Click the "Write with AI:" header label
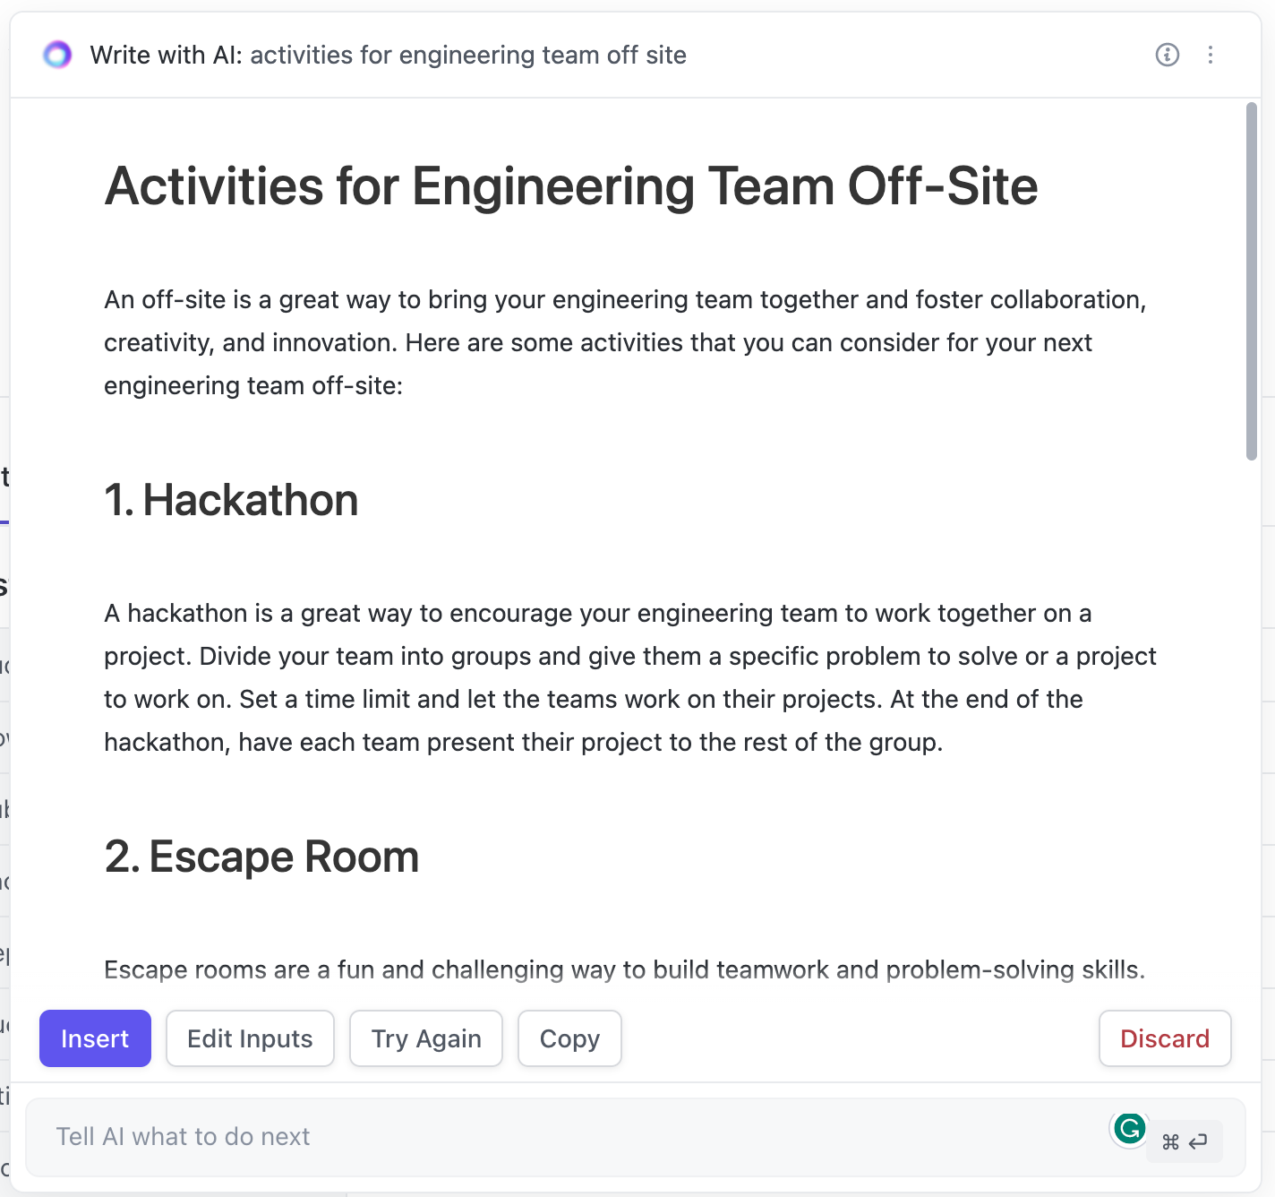Image resolution: width=1275 pixels, height=1197 pixels. coord(167,55)
